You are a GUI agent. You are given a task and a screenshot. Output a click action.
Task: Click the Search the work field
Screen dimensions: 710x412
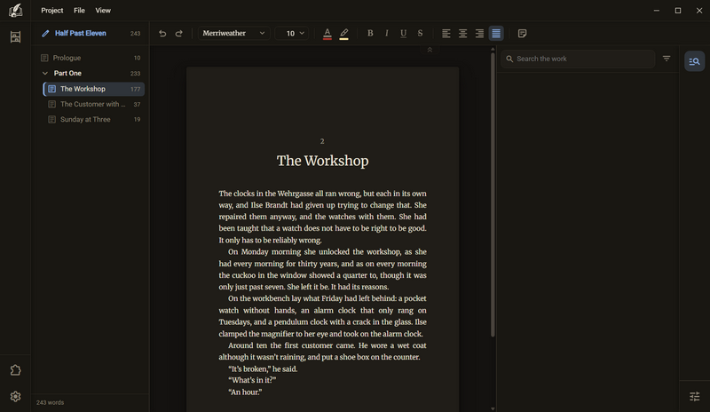pyautogui.click(x=578, y=59)
